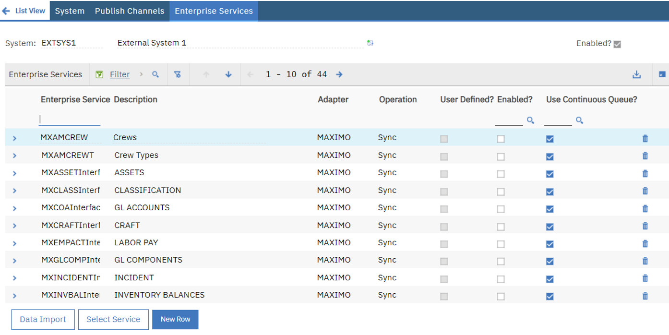Open the Detail Menu next to External System 1
Viewport: 669px width, 335px height.
[x=370, y=43]
